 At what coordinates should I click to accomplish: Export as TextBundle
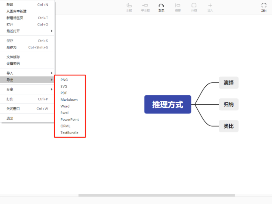coord(70,132)
